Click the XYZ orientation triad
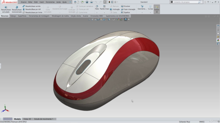This screenshot has height=123, width=220. (5, 109)
